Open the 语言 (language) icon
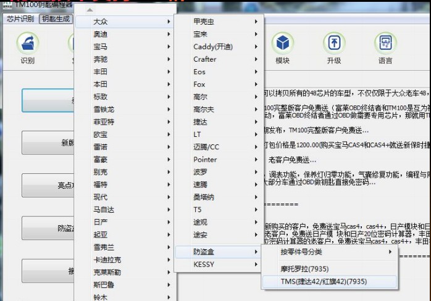 click(x=385, y=43)
